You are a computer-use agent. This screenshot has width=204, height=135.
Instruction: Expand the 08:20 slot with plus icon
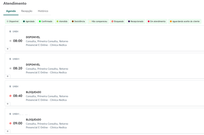click(x=7, y=76)
